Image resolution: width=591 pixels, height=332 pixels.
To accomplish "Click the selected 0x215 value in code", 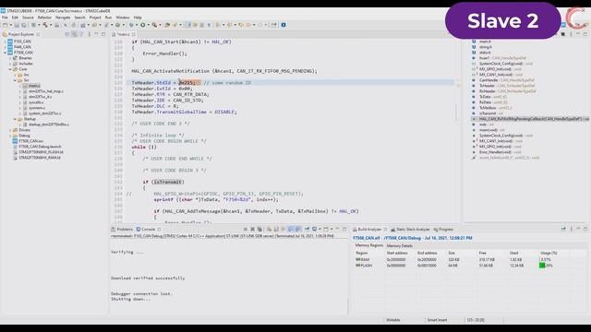I will [x=187, y=83].
